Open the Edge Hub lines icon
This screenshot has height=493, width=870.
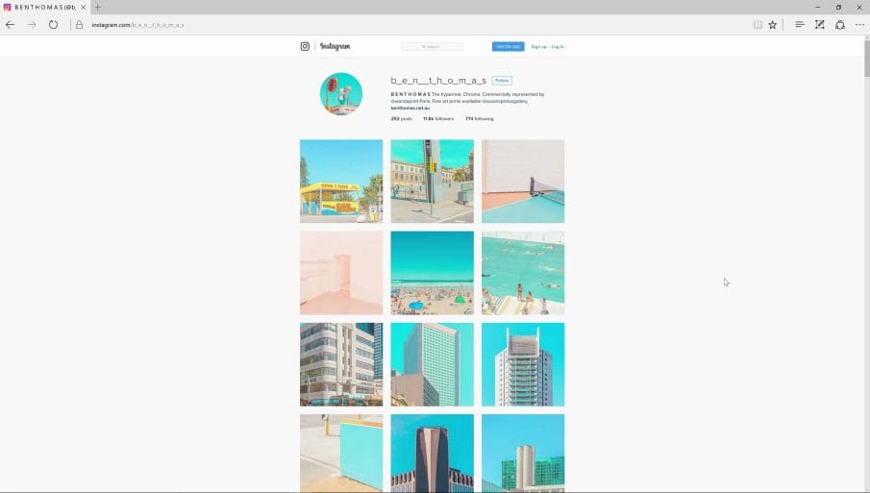(800, 25)
